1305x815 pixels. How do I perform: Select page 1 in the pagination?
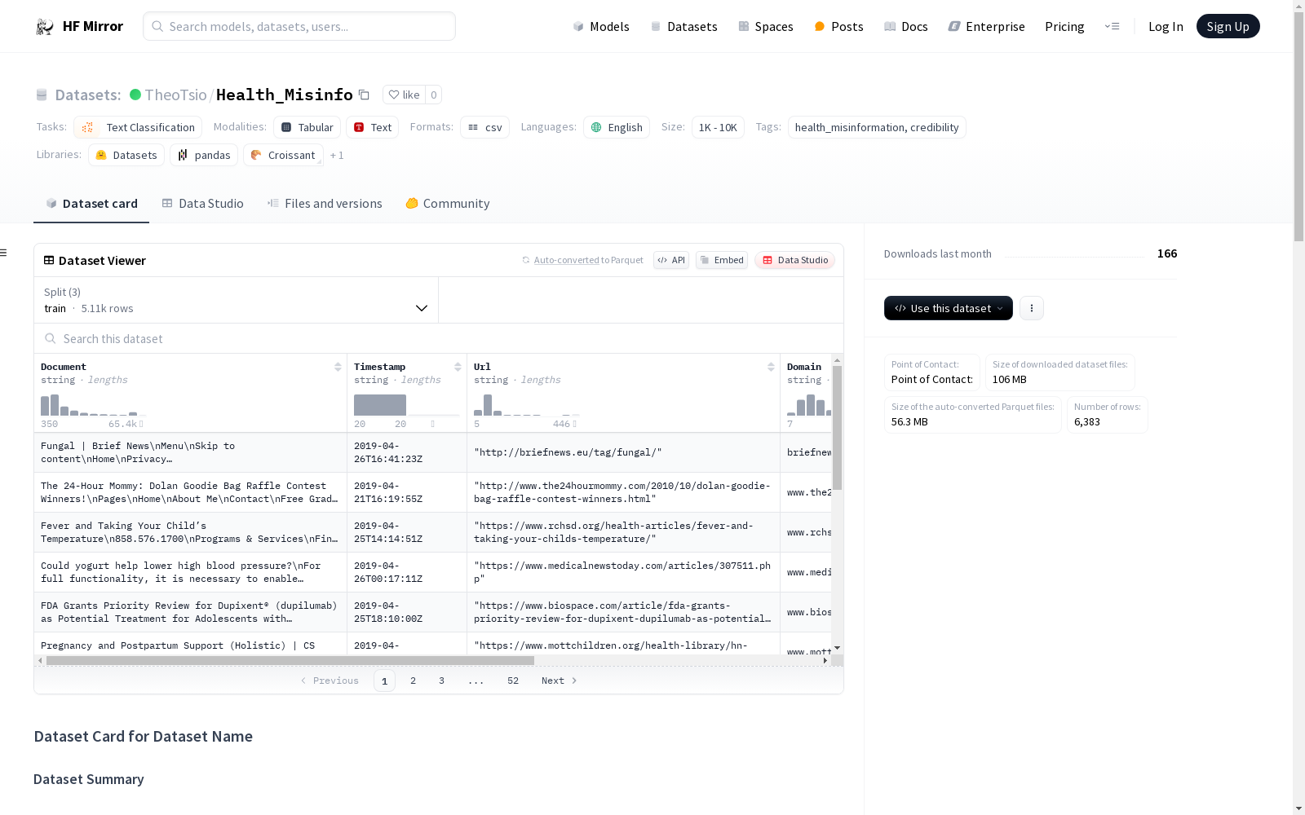(384, 681)
